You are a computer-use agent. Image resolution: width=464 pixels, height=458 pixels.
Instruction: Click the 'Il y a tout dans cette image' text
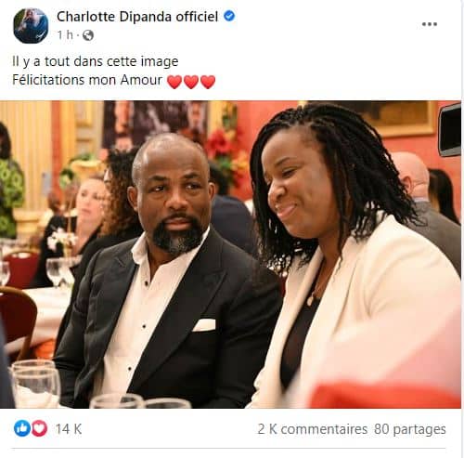pos(96,61)
